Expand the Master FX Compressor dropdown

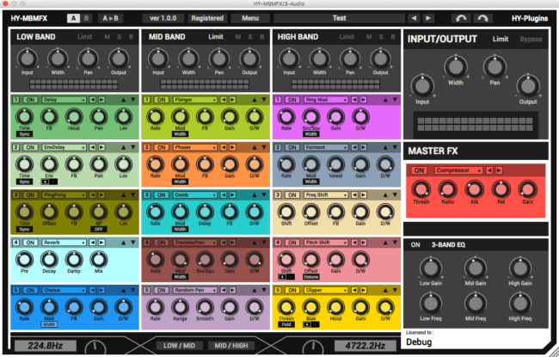(458, 170)
